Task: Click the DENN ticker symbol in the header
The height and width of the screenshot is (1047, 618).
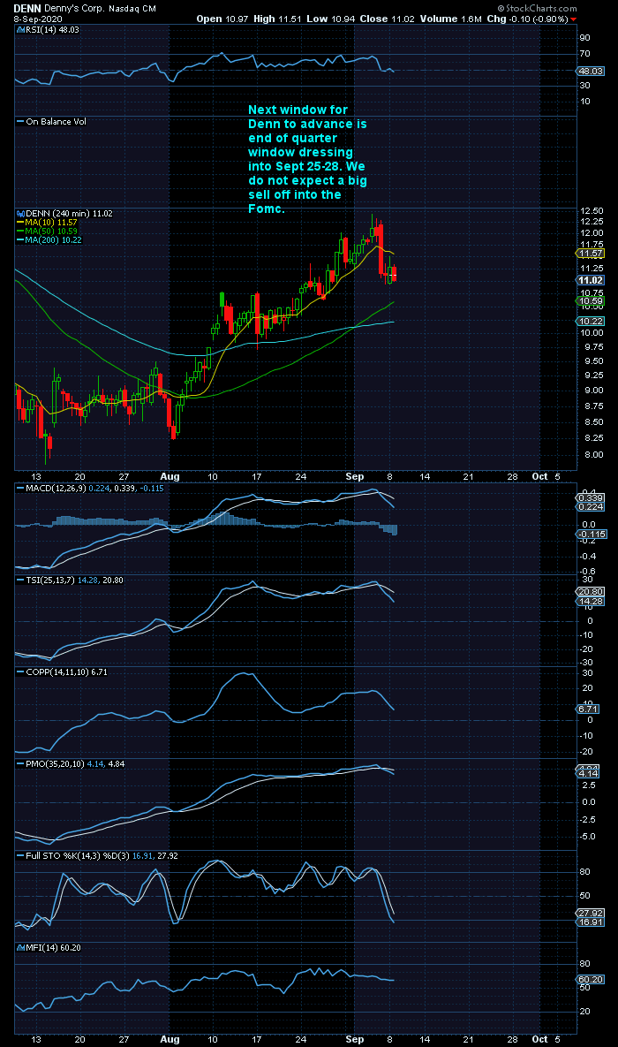Action: (x=27, y=9)
